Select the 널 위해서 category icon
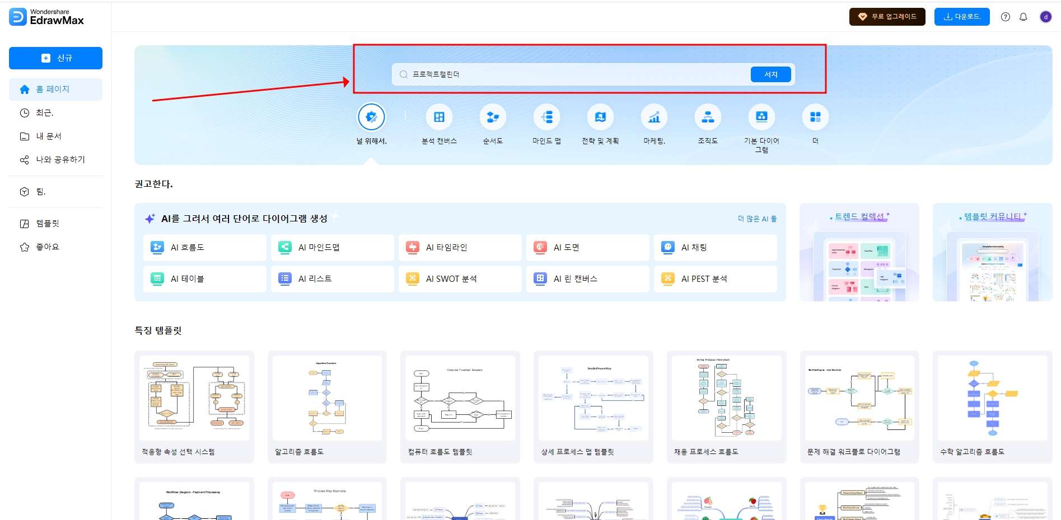 [371, 117]
